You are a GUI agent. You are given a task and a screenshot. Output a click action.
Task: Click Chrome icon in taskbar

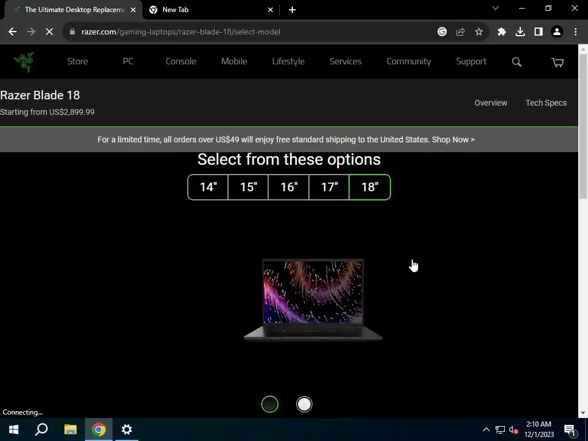point(99,430)
